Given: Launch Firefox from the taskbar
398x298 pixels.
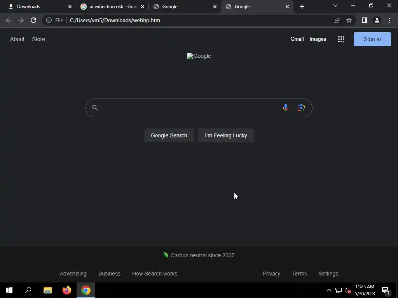Looking at the screenshot, I should 67,290.
